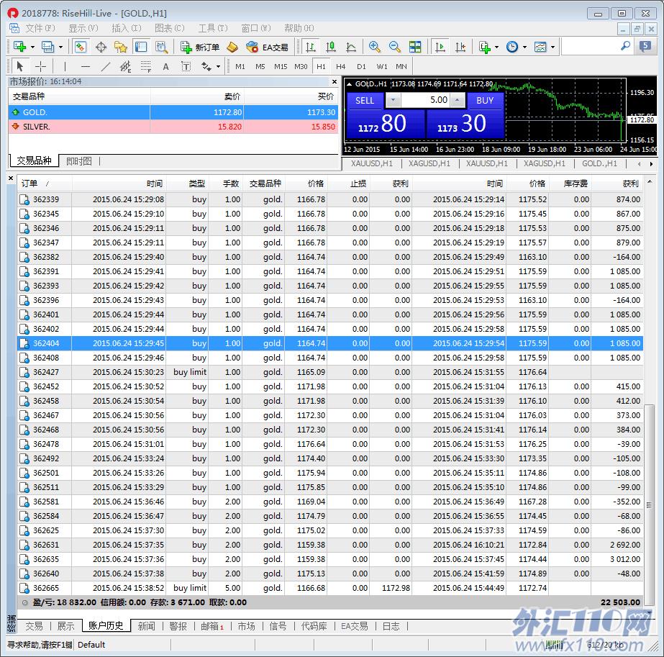Select the crosshair tool

tap(40, 66)
